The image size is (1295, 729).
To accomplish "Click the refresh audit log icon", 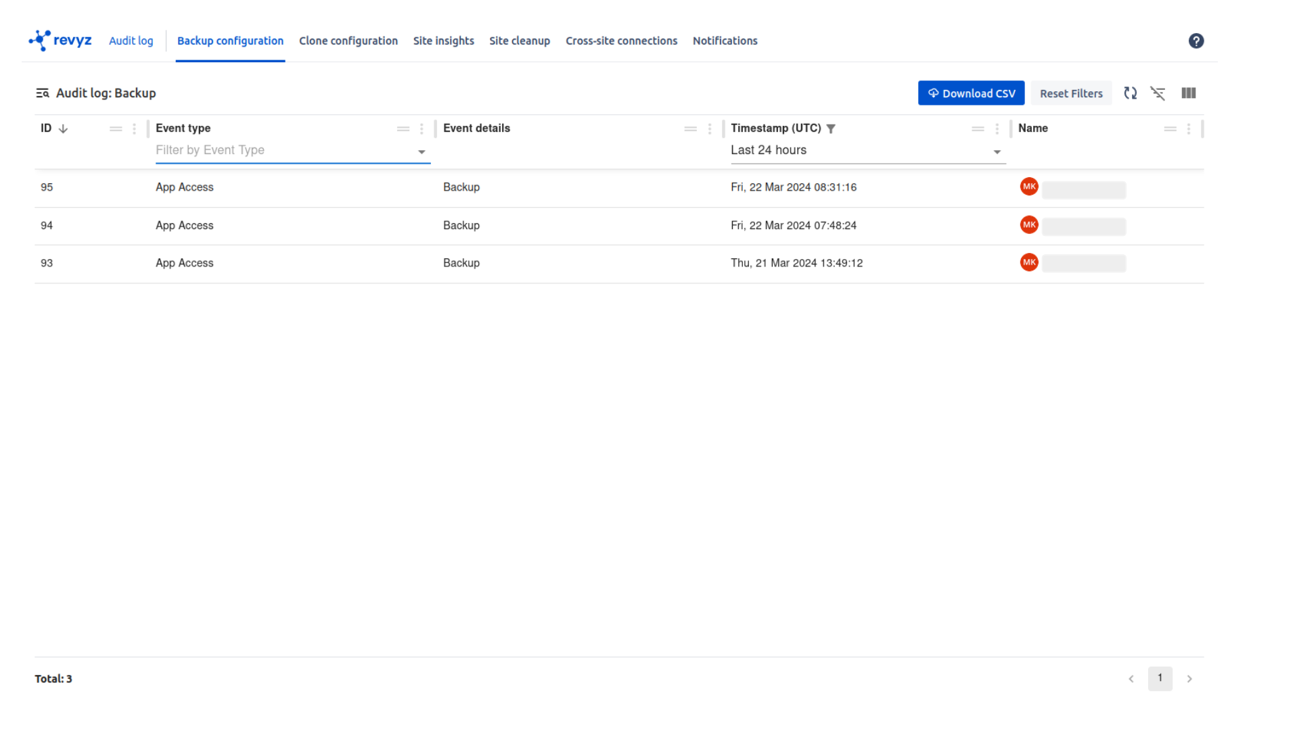I will (1130, 93).
